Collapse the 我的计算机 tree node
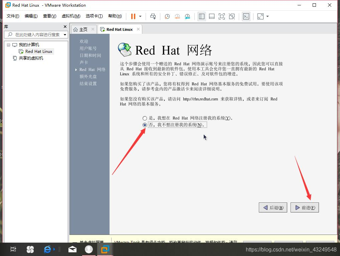The height and width of the screenshot is (256, 340). point(8,45)
